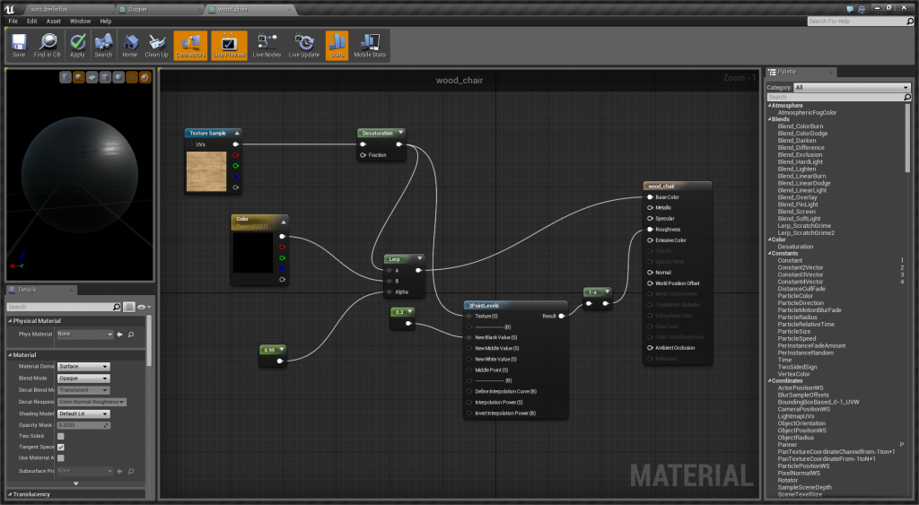
Task: Select Blend_Overlay in the palette list
Action: [x=797, y=197]
